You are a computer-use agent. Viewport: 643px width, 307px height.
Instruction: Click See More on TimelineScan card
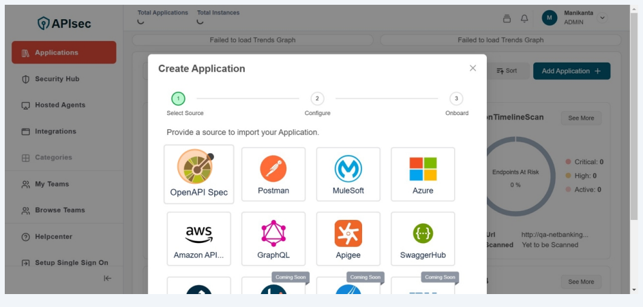tap(581, 118)
